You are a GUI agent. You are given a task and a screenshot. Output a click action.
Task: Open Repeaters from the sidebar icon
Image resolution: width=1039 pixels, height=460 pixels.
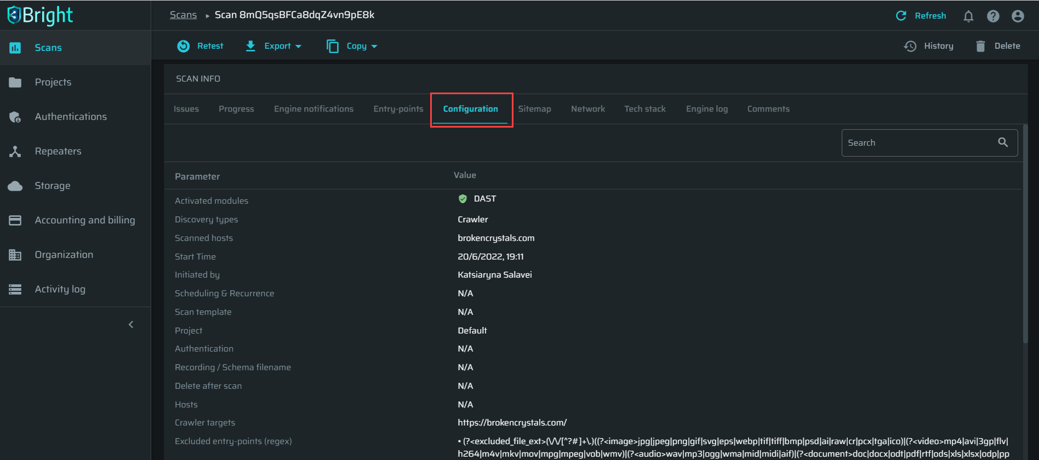pos(15,152)
